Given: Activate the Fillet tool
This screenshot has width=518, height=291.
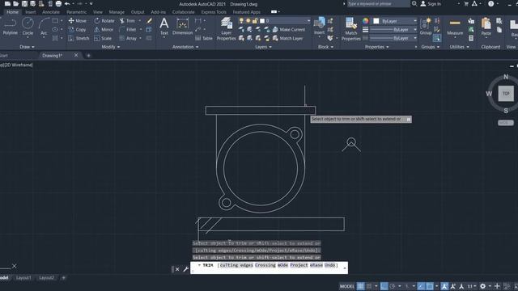Looking at the screenshot, I should tap(128, 30).
